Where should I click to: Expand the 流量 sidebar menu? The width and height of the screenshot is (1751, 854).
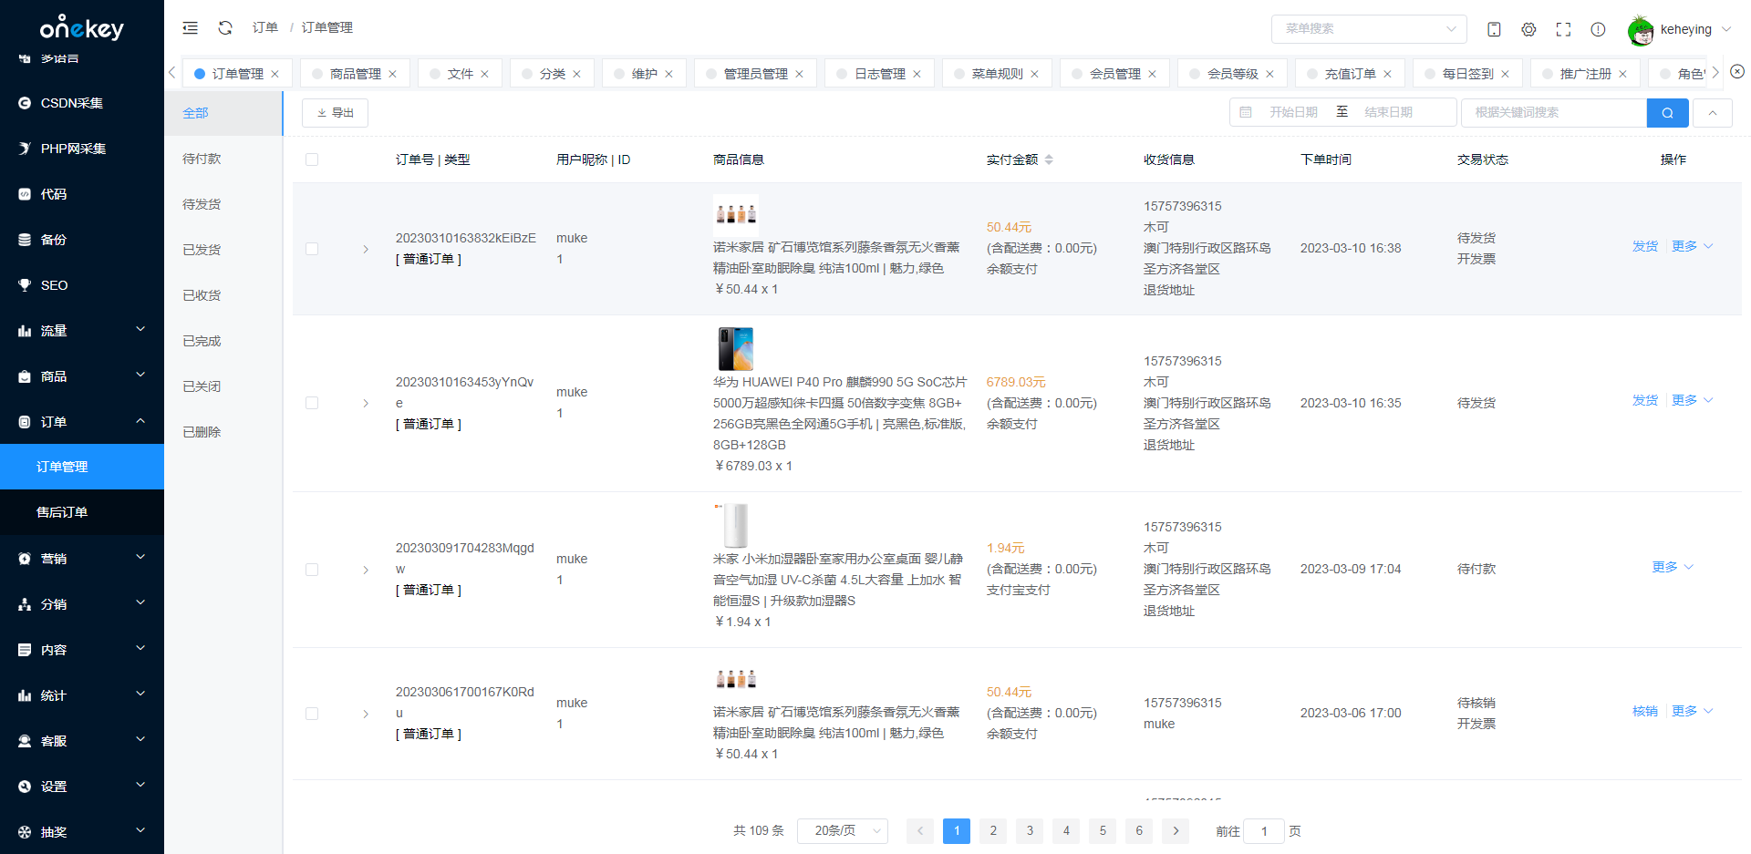click(x=82, y=331)
